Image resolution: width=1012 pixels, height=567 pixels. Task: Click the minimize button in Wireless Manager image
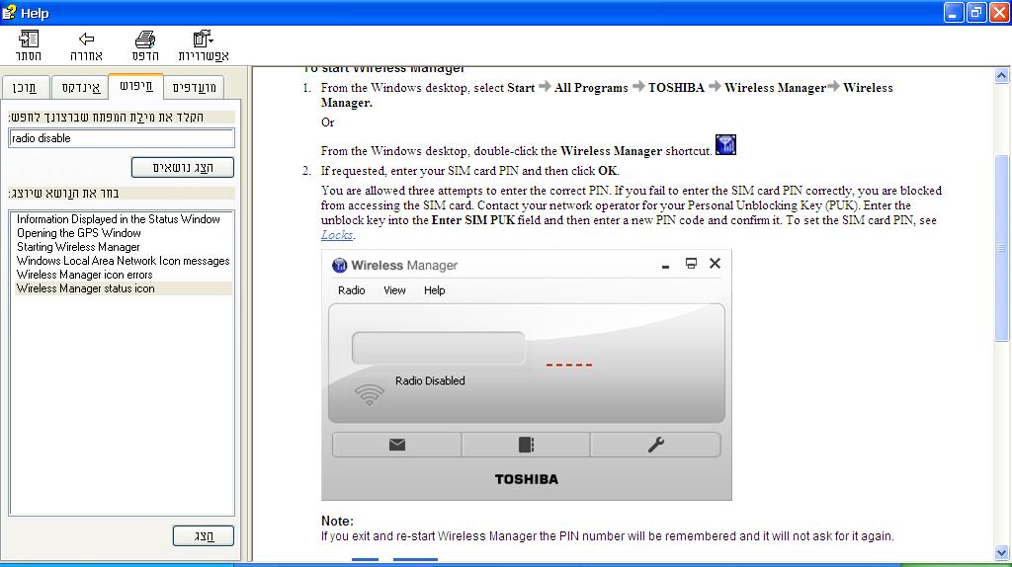pyautogui.click(x=665, y=265)
